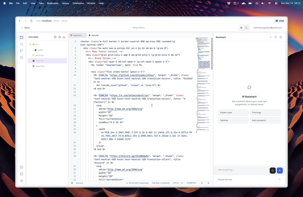Click the localhost address bar URL
The width and height of the screenshot is (303, 197).
(x=52, y=21)
